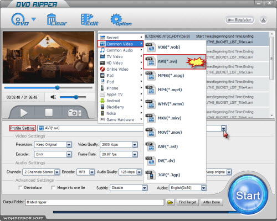Open the DVD load button

19,19
